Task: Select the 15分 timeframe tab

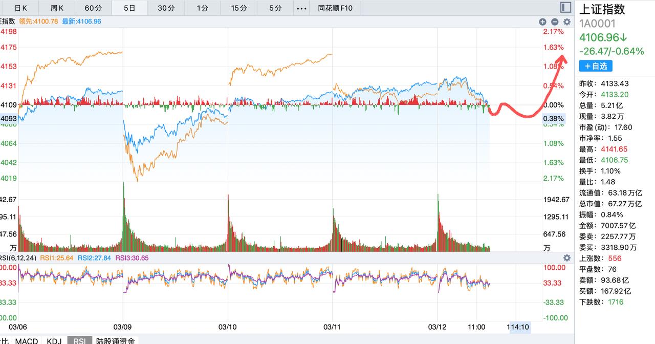Action: (239, 8)
